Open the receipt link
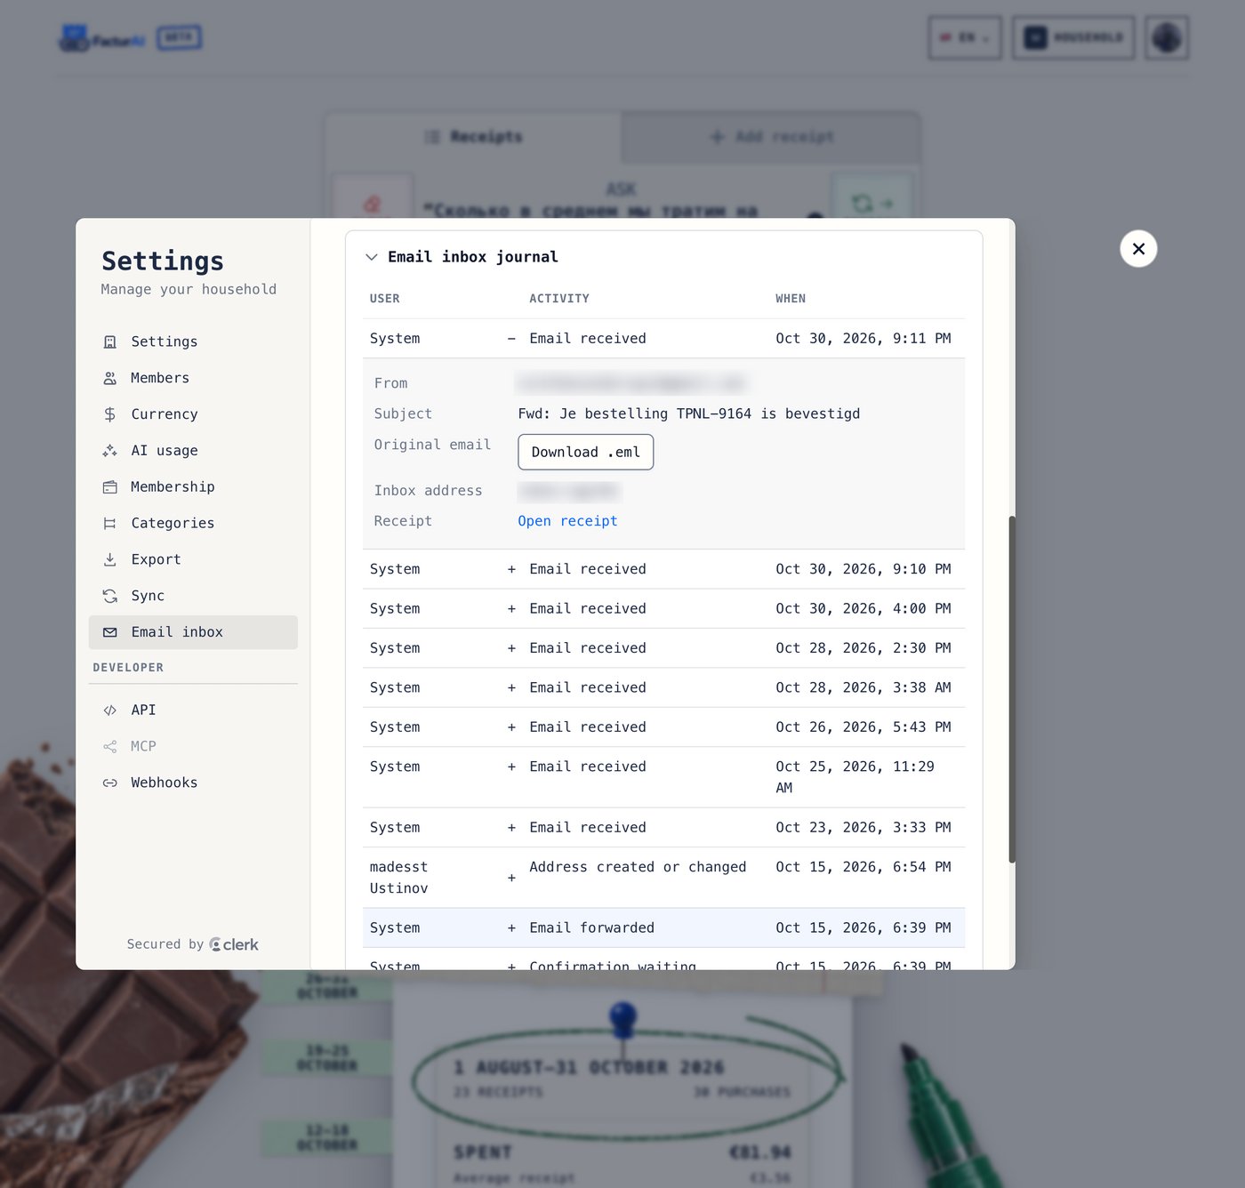Screen dimensions: 1245x1188 pos(567,521)
